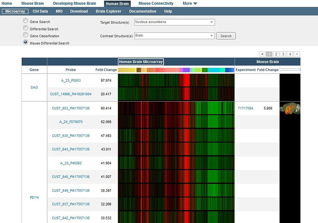
Task: Click fold change value 97.974
Action: [106, 80]
